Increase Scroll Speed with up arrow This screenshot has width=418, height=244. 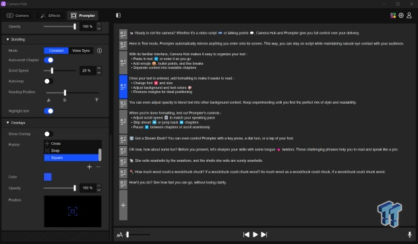(x=99, y=69)
